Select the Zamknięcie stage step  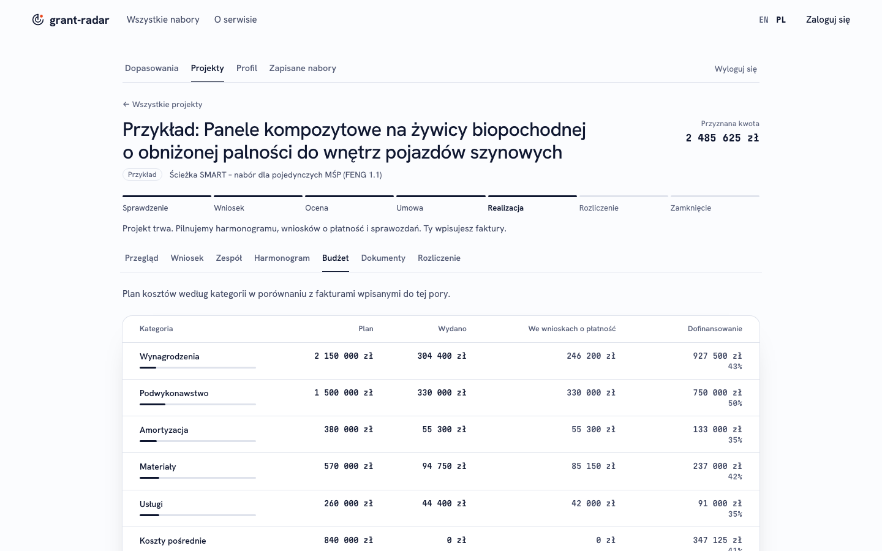(x=715, y=204)
